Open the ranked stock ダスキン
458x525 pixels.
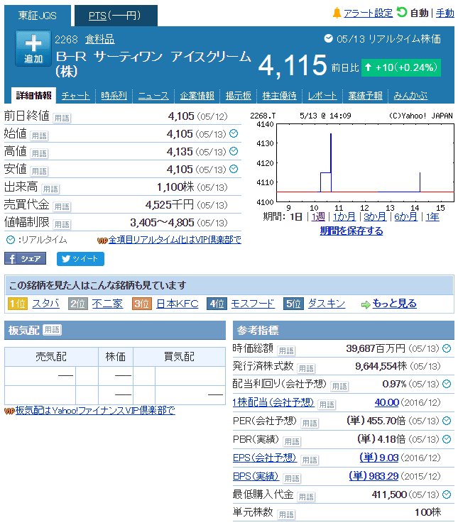click(327, 304)
